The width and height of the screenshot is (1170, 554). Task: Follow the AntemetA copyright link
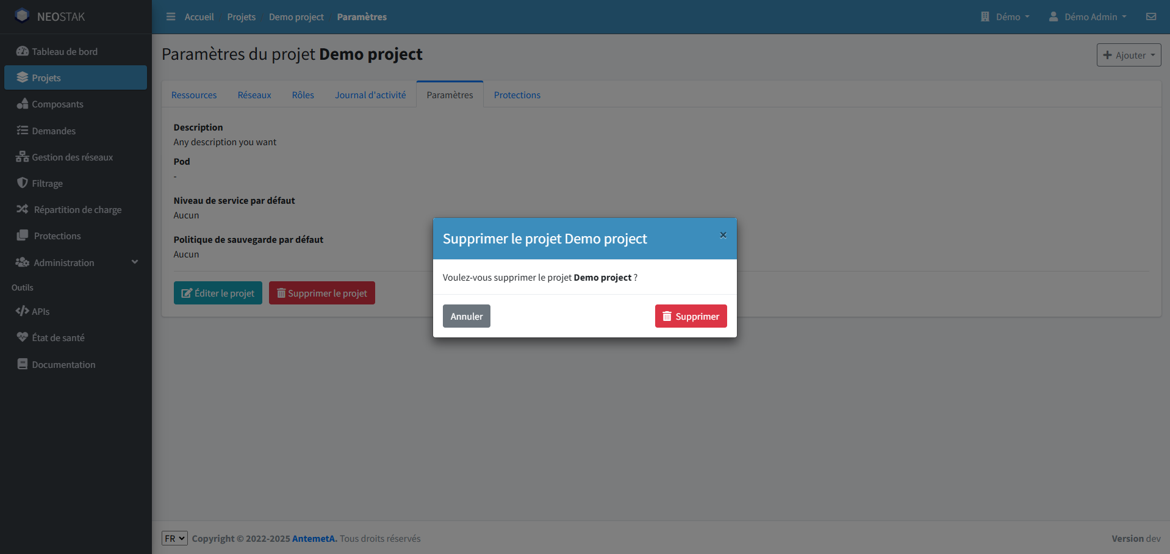click(313, 538)
